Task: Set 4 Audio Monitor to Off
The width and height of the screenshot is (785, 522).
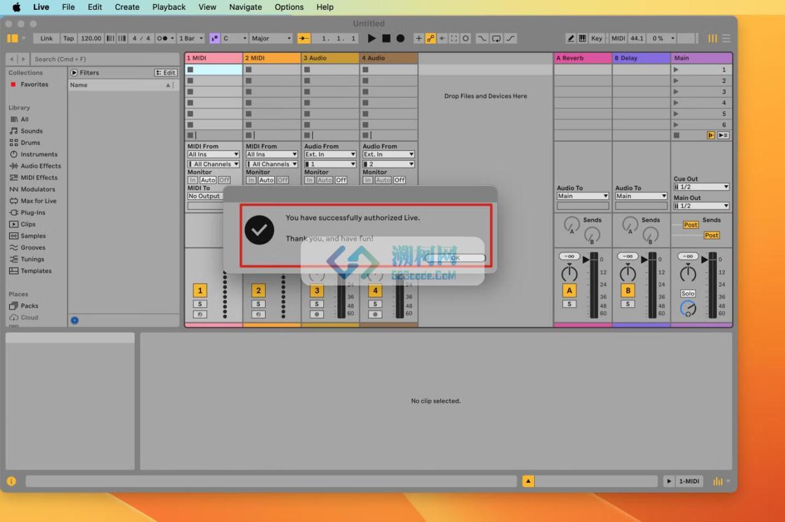Action: coord(399,180)
